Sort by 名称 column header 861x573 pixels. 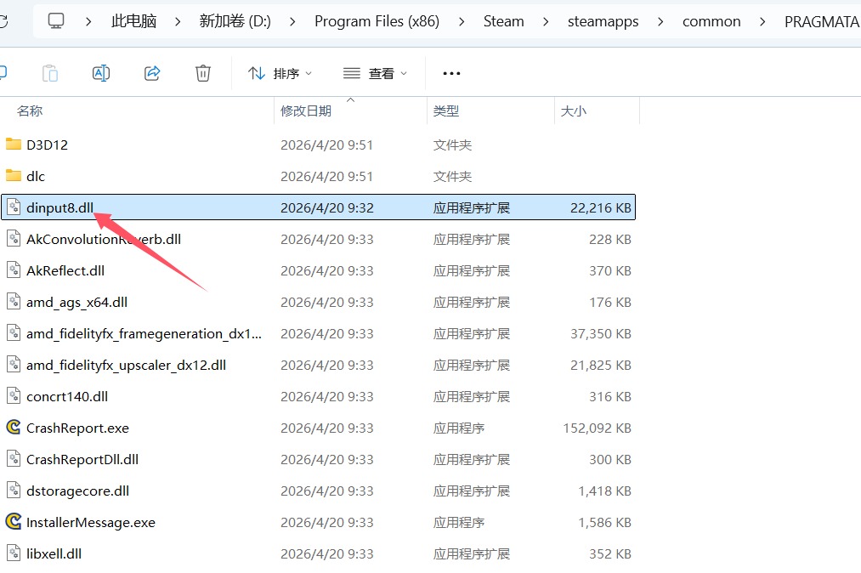tap(30, 111)
